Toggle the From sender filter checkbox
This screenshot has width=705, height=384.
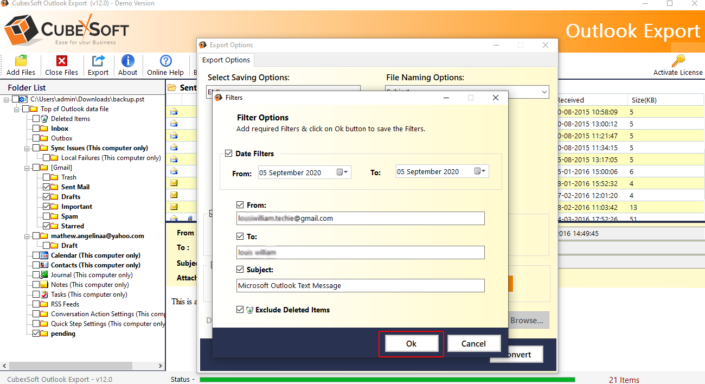[x=240, y=206]
